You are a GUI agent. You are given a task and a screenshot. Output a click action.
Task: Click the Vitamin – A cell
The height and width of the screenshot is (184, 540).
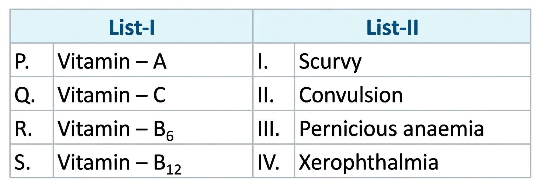[x=112, y=62]
